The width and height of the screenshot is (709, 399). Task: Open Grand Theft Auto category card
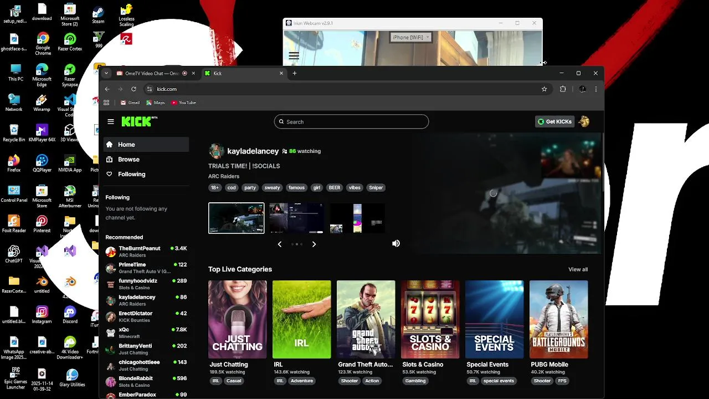pyautogui.click(x=366, y=319)
